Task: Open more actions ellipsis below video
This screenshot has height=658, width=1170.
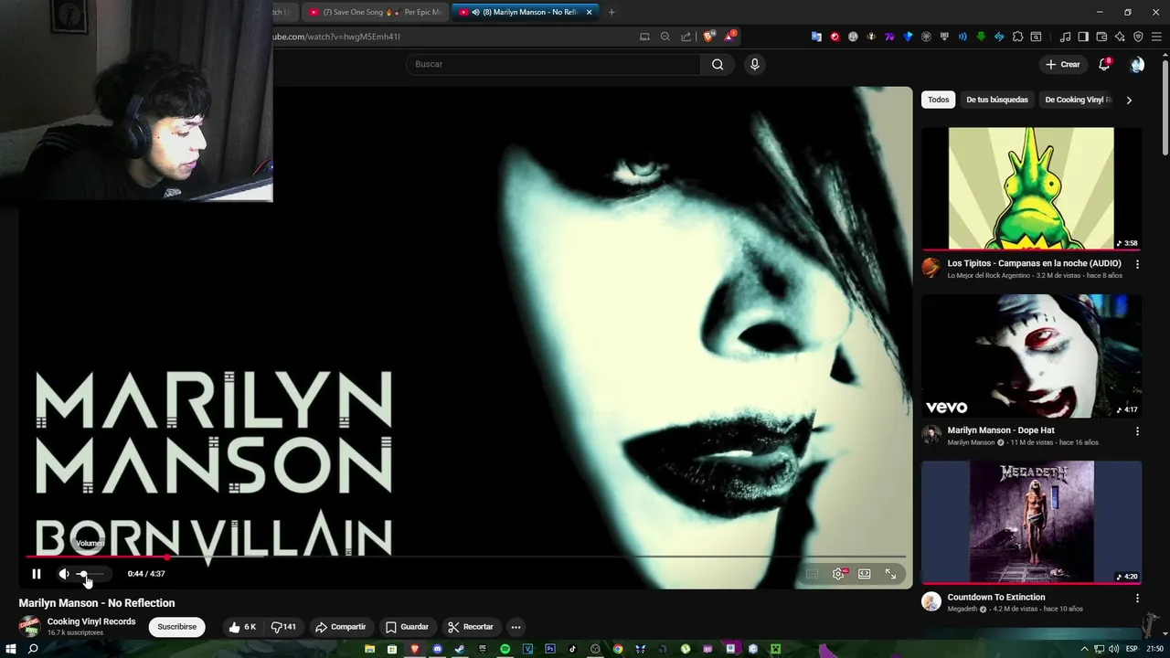Action: [x=516, y=627]
